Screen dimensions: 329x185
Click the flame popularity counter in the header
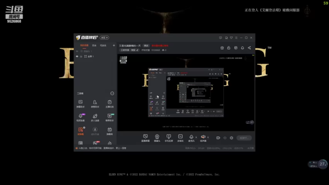pos(164,50)
